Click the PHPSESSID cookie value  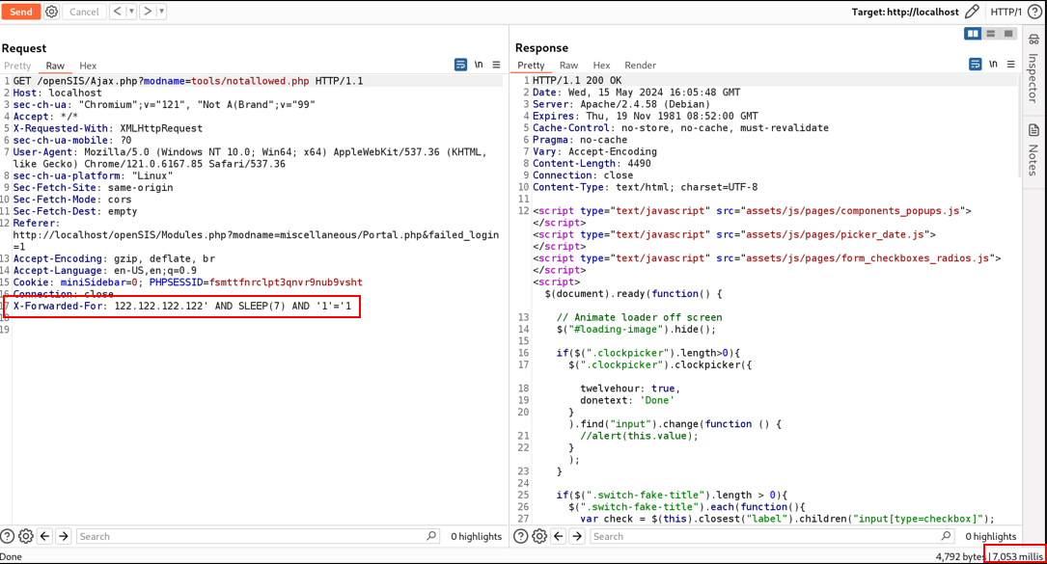pos(286,282)
